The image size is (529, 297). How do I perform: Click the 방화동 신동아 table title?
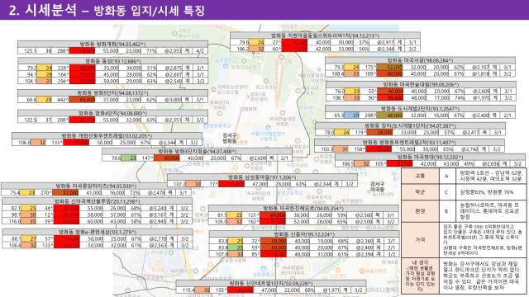(304, 234)
